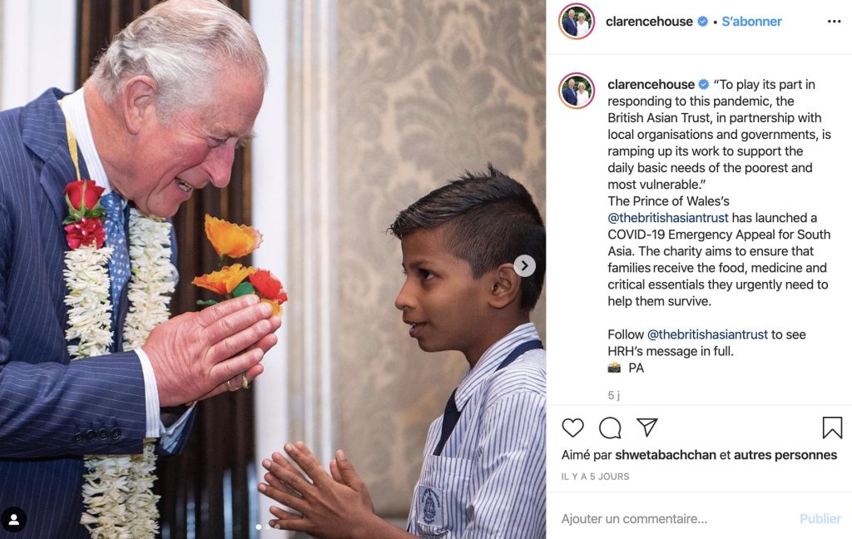852x539 pixels.
Task: Like the post with the heart icon
Action: [x=572, y=428]
